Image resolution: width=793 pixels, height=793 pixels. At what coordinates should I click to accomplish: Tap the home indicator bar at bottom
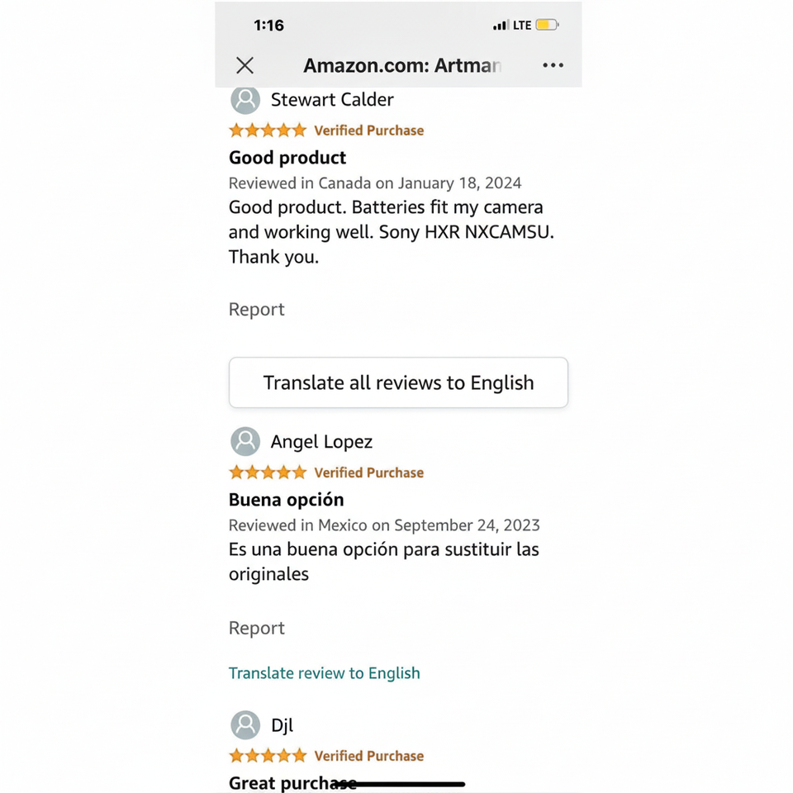(x=405, y=784)
